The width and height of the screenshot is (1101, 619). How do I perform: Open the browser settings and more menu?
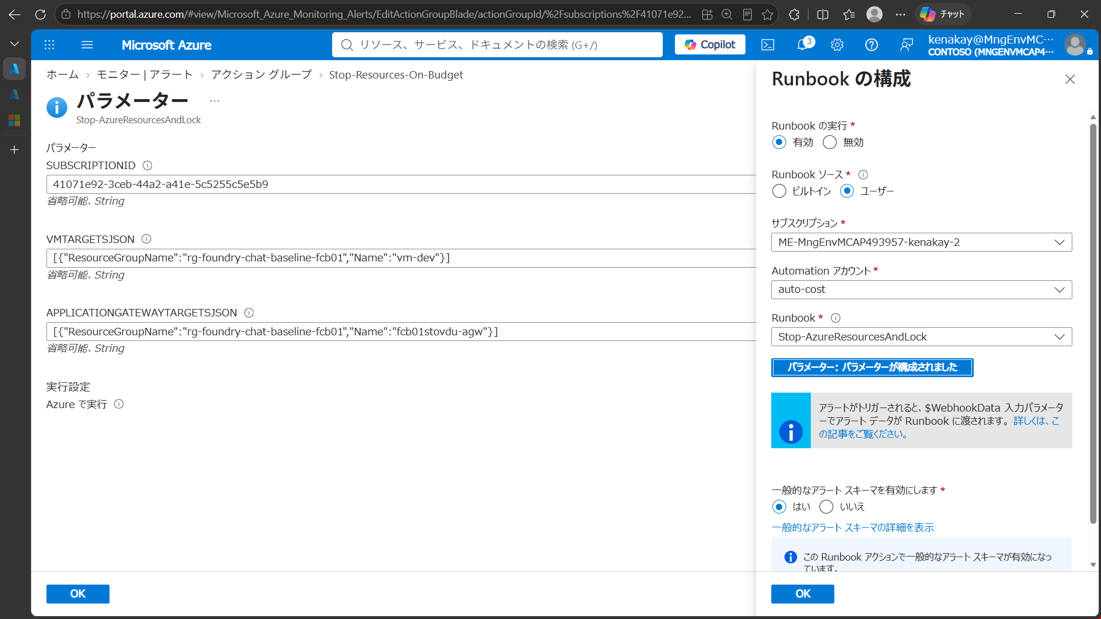coord(900,14)
